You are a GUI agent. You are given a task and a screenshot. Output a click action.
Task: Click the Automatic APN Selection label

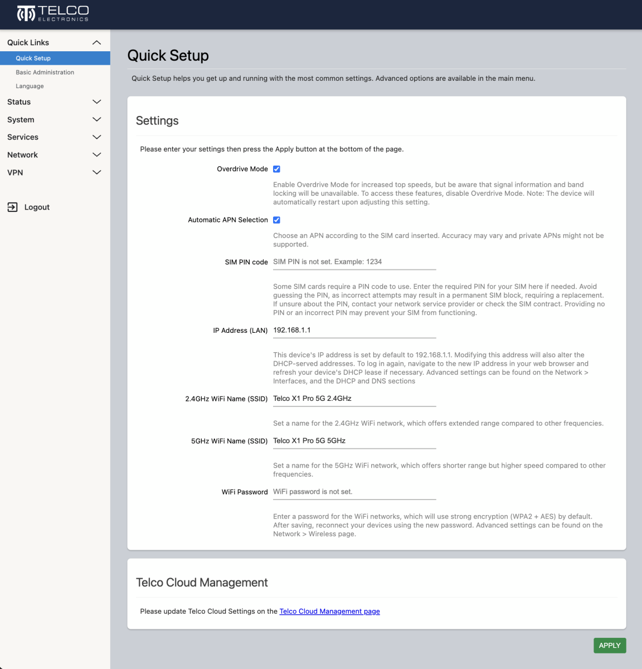[228, 220]
